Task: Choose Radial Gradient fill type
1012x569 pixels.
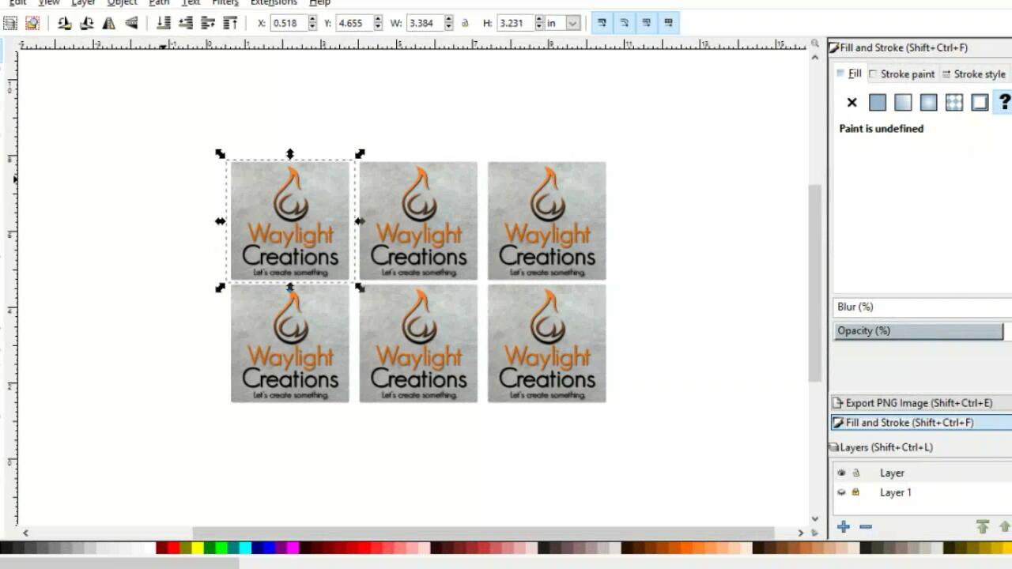Action: [928, 102]
